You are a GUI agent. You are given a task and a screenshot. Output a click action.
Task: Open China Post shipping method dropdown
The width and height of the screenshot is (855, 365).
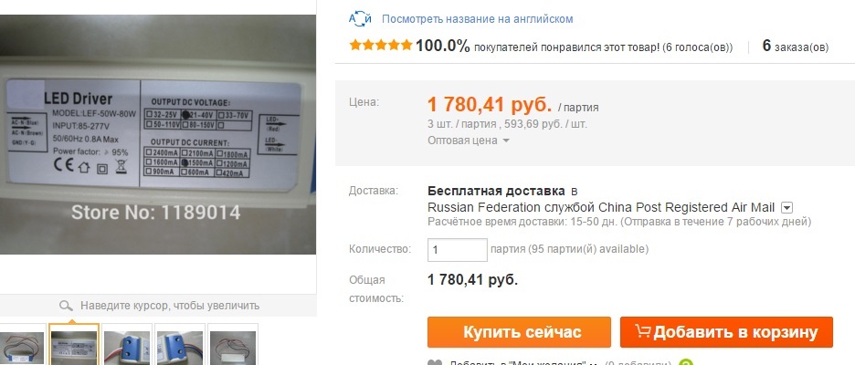[786, 207]
